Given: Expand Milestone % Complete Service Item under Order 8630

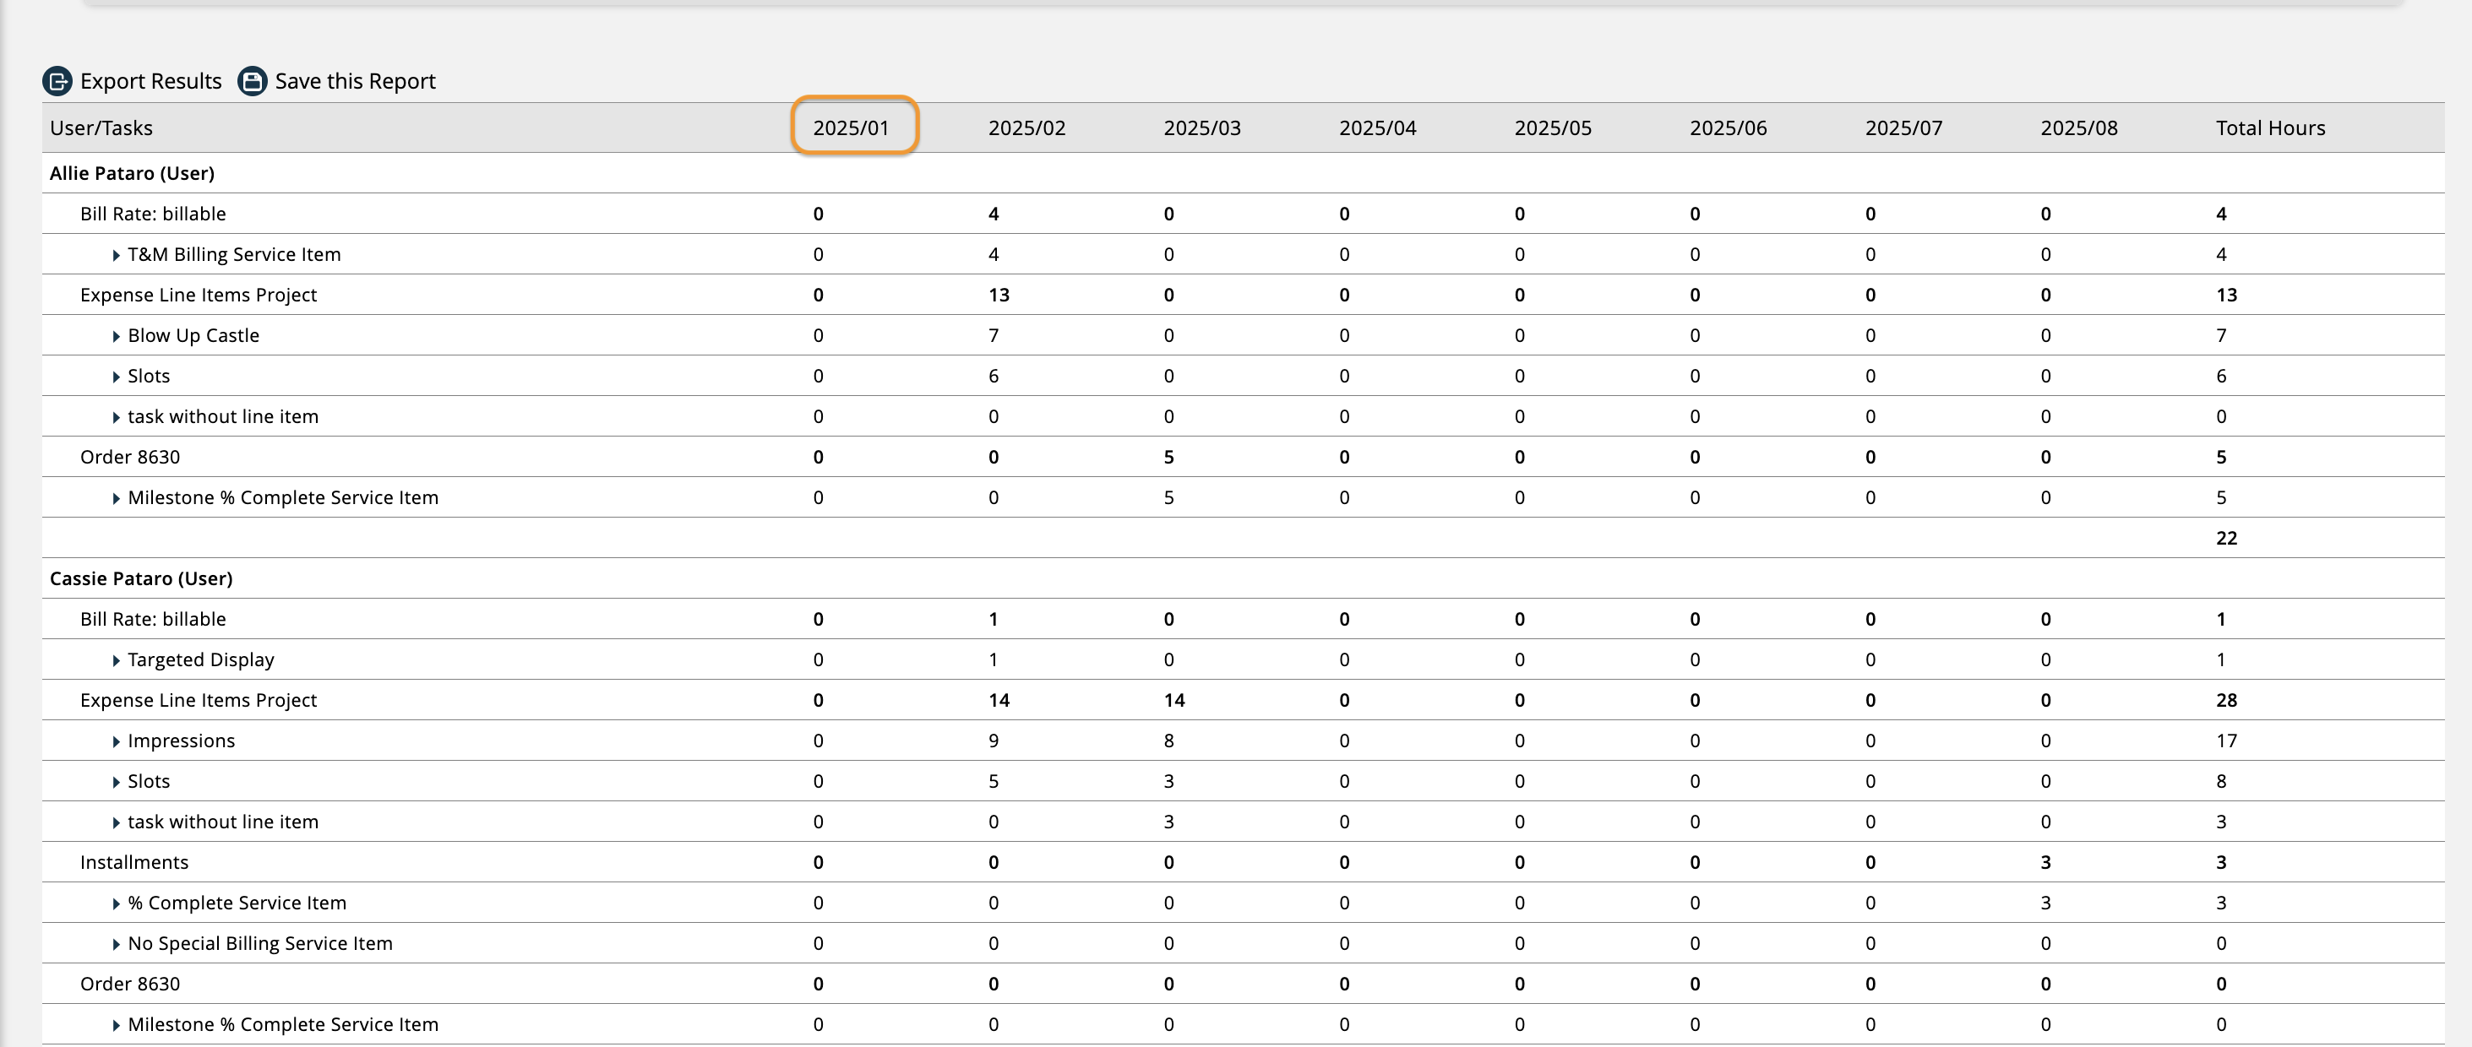Looking at the screenshot, I should coord(116,497).
